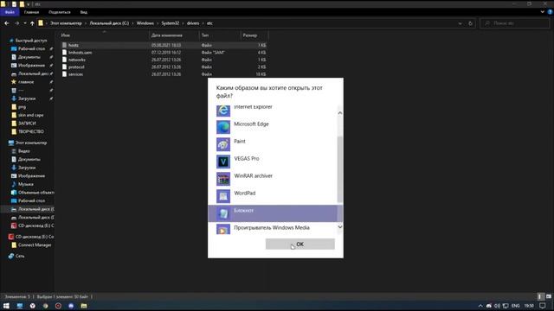This screenshot has width=554, height=311.
Task: Sort by the Дата изменения column header
Action: click(x=174, y=35)
